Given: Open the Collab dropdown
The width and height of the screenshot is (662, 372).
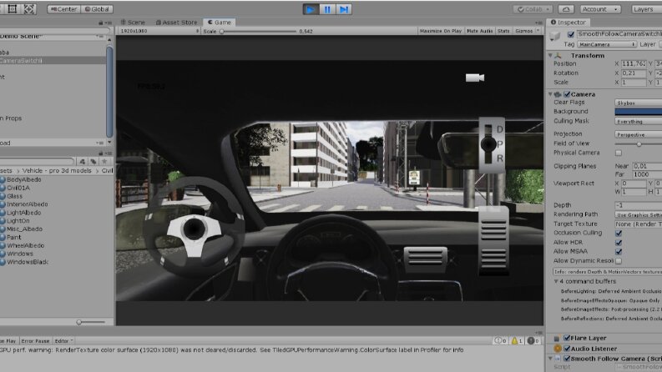Looking at the screenshot, I should pos(533,9).
